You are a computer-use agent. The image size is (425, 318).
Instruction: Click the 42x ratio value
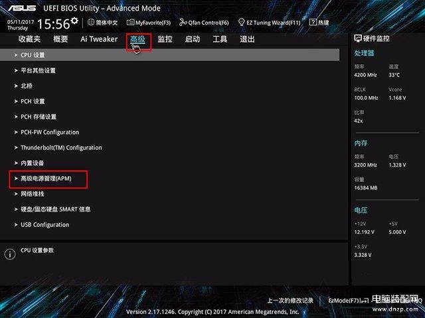click(x=359, y=121)
